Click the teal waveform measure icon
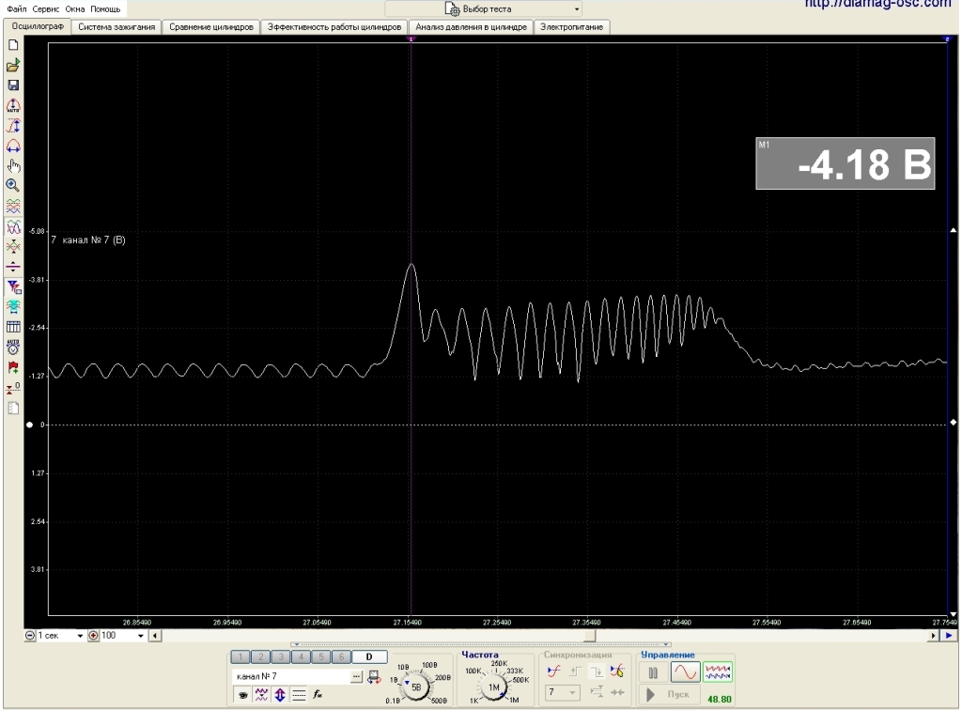Image resolution: width=962 pixels, height=710 pixels. (13, 306)
